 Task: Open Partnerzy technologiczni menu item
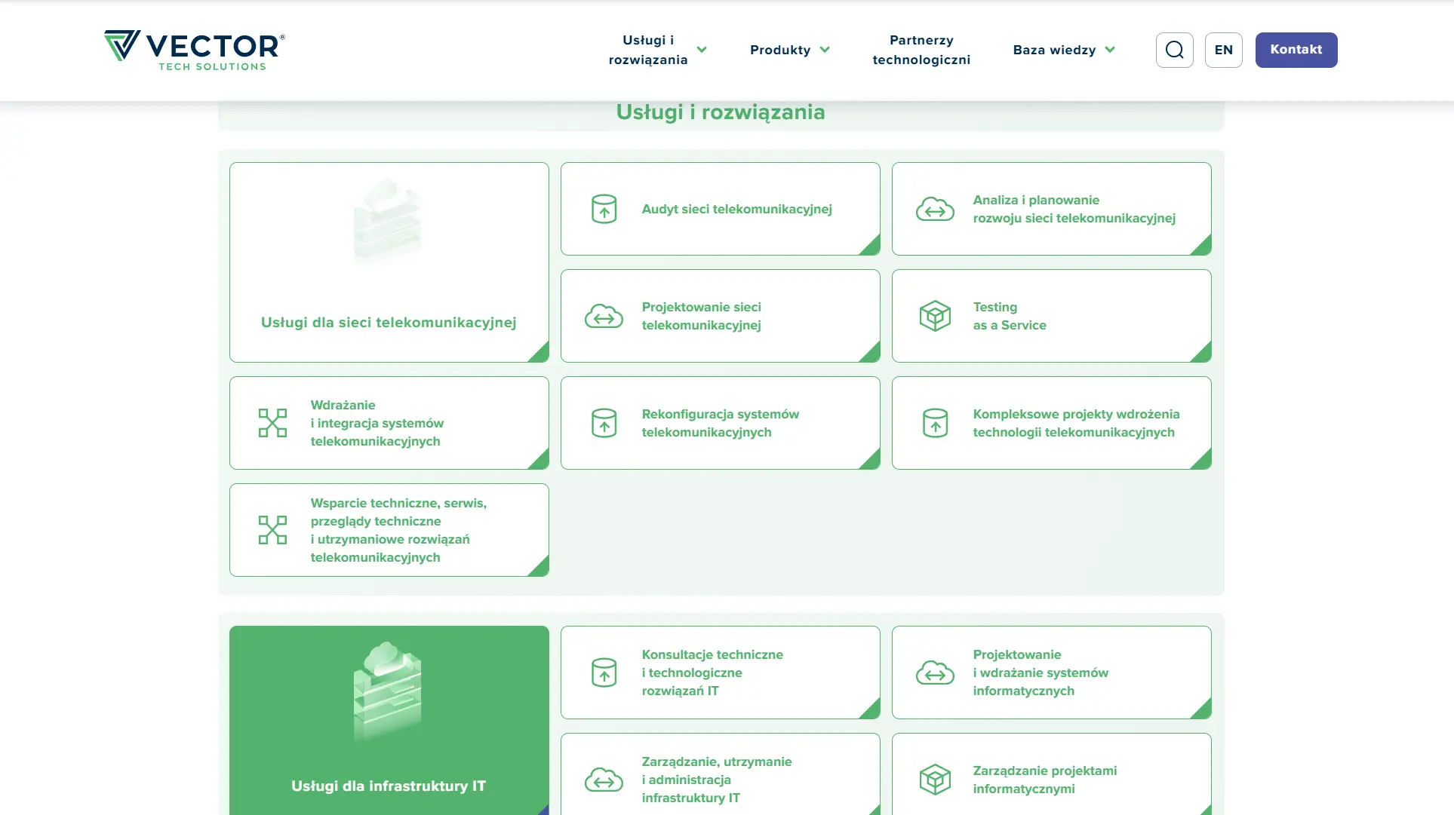pyautogui.click(x=921, y=50)
